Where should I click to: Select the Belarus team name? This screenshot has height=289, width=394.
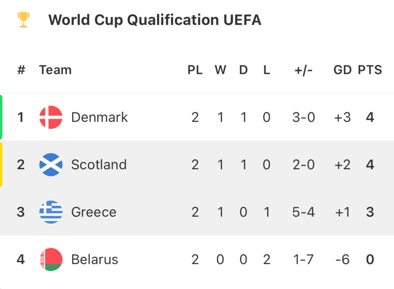click(95, 259)
